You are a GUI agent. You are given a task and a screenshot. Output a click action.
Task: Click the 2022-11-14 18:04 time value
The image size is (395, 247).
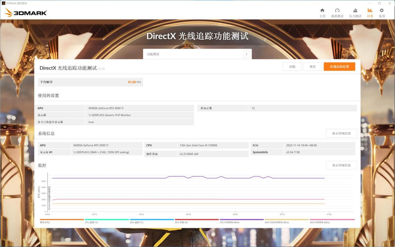point(301,145)
